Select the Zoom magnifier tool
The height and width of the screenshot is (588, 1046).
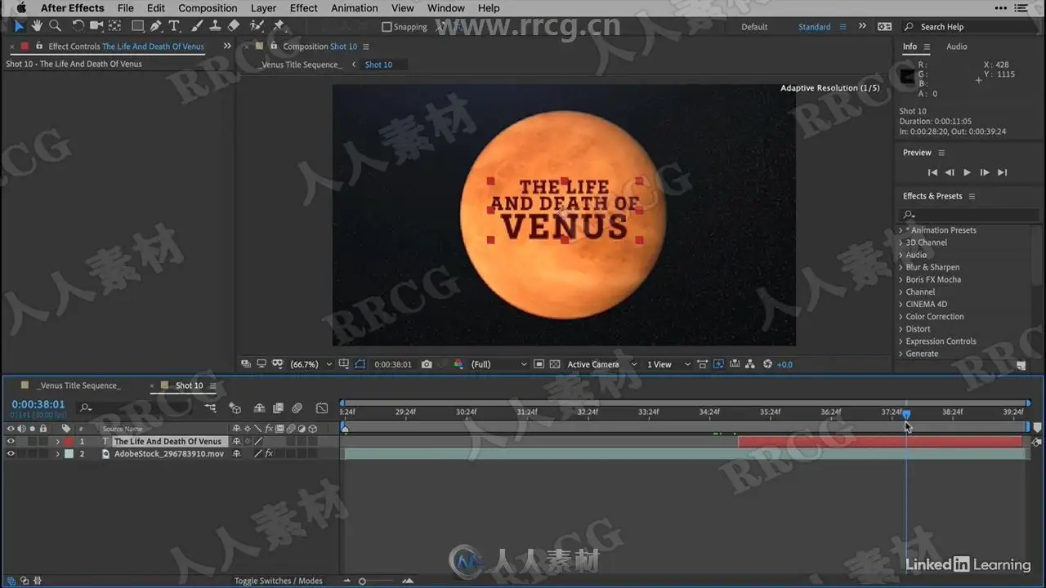[55, 27]
